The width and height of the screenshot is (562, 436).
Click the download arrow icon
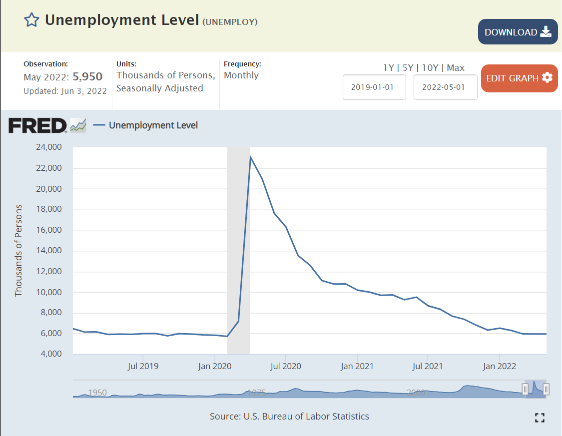click(x=546, y=32)
